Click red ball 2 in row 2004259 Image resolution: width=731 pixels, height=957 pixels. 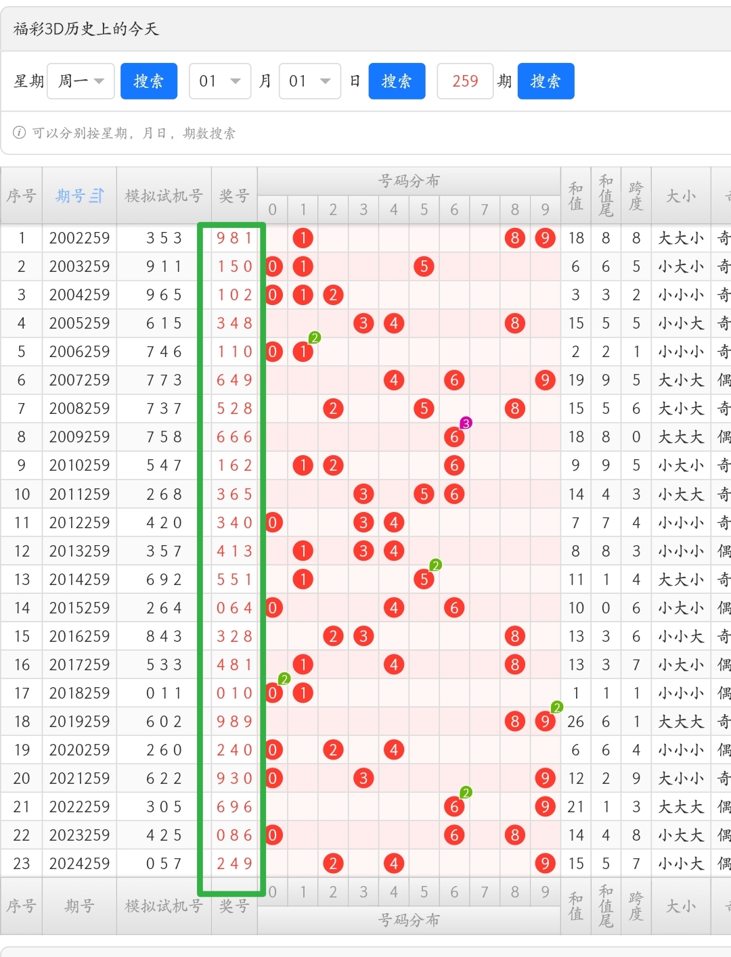(x=333, y=295)
